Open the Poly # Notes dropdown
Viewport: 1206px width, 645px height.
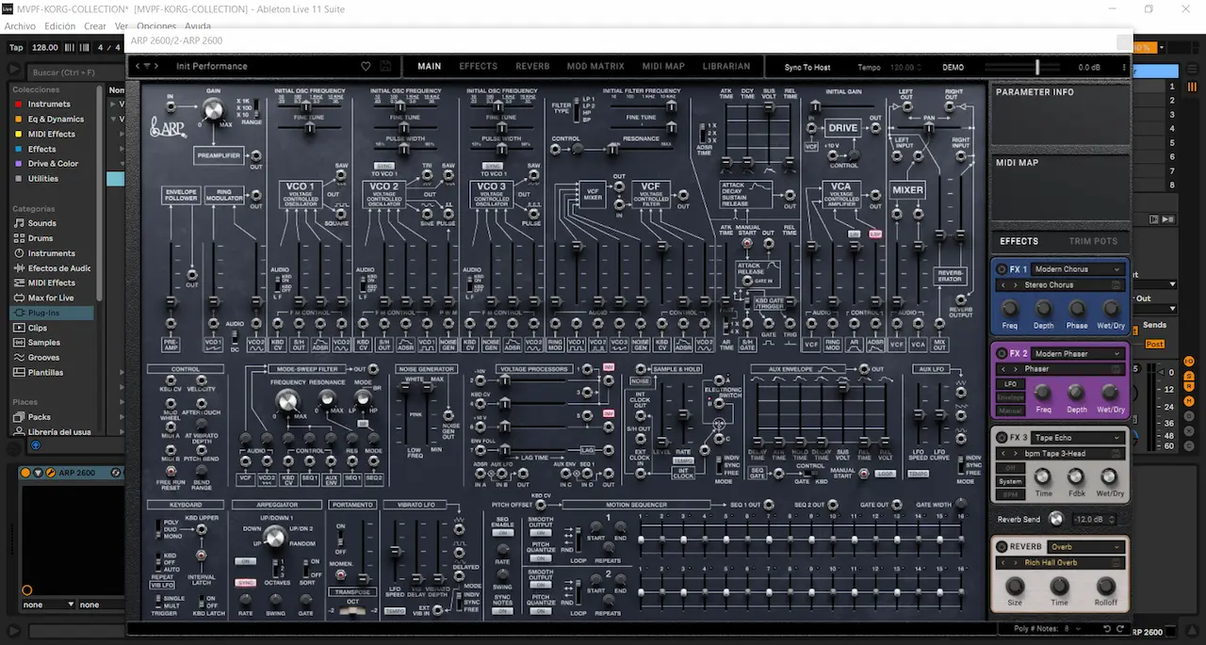click(x=1074, y=628)
